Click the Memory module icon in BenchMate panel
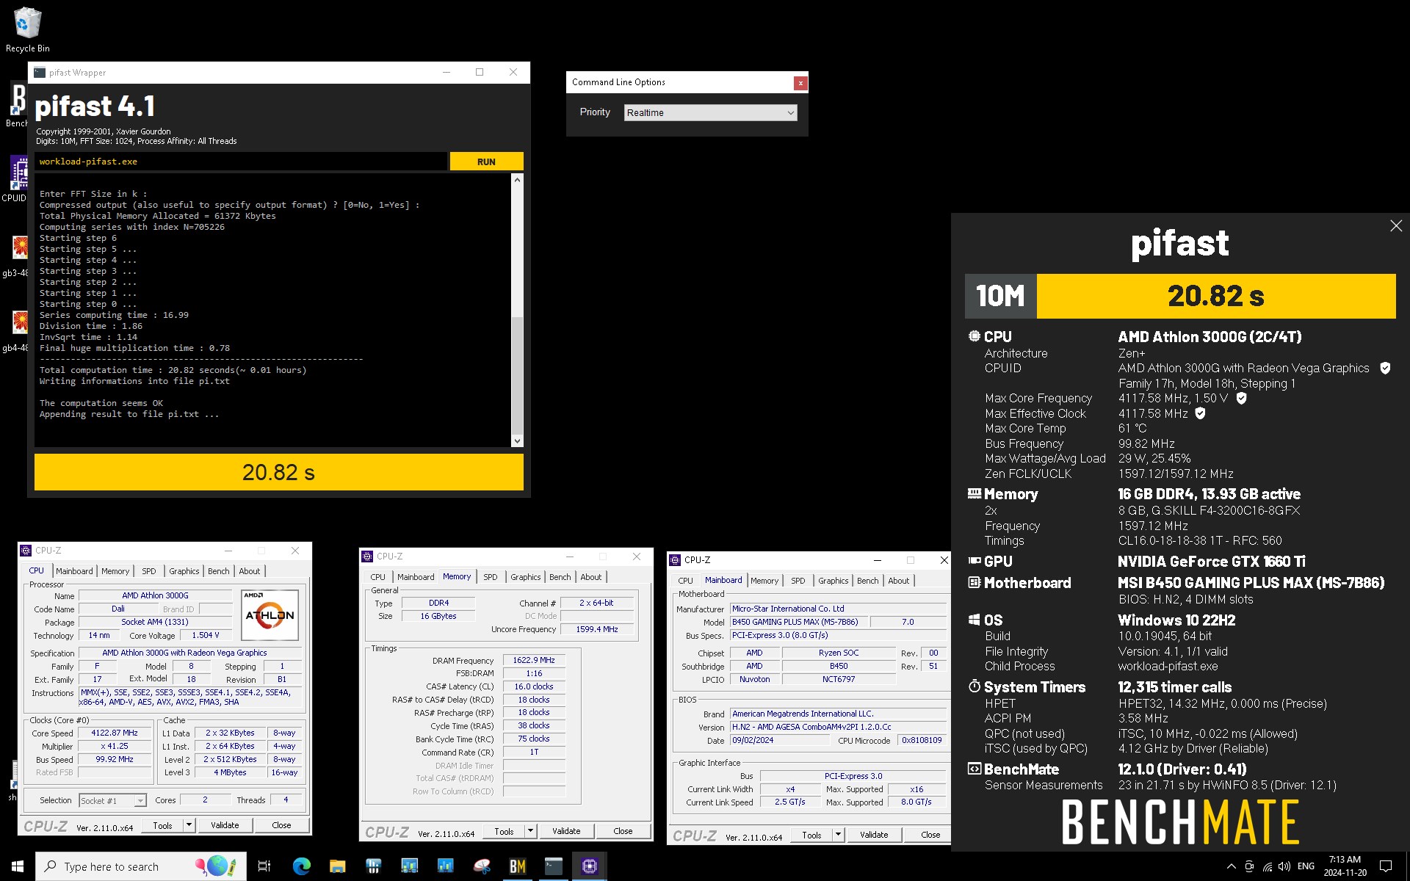 pyautogui.click(x=974, y=493)
